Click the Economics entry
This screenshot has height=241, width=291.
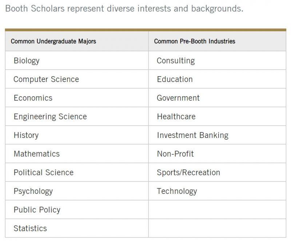pos(33,98)
